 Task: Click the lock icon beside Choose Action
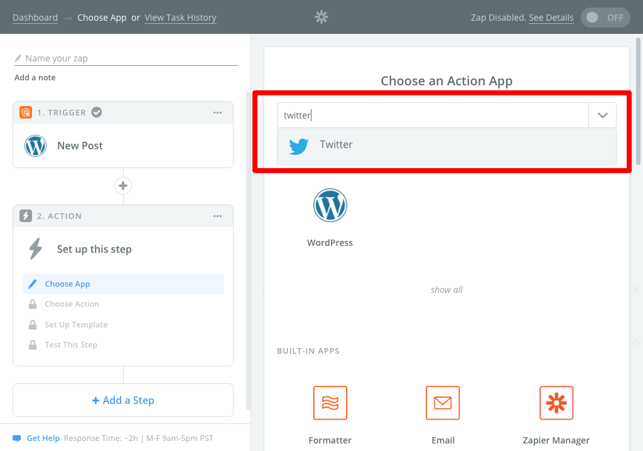[33, 304]
